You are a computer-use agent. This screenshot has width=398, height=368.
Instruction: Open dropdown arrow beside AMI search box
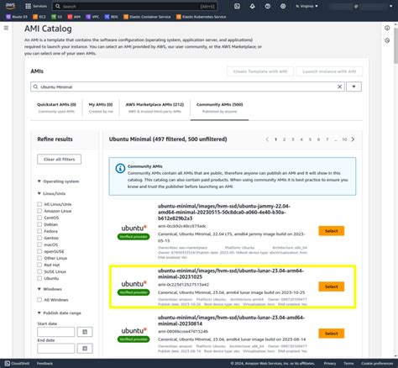point(353,87)
